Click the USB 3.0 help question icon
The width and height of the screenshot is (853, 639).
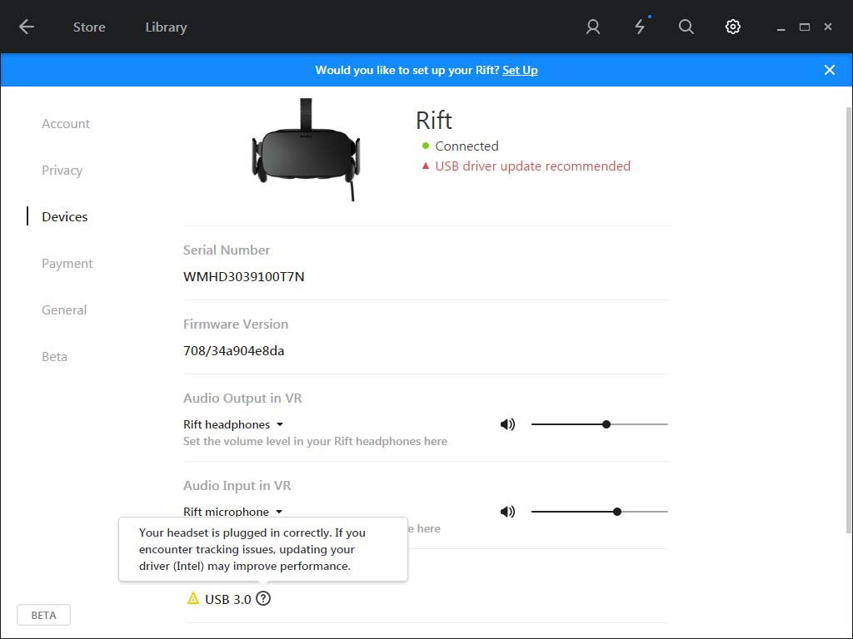click(263, 598)
